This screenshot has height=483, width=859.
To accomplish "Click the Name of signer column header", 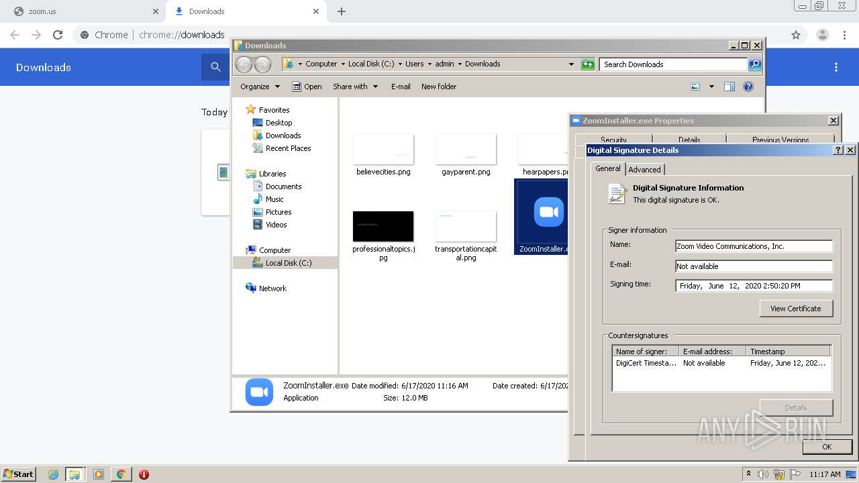I will 646,352.
